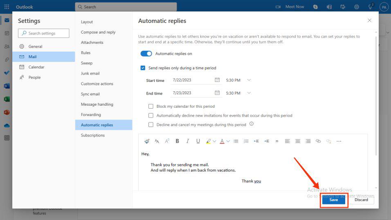Insert a bulleted list in editor

pos(236,141)
